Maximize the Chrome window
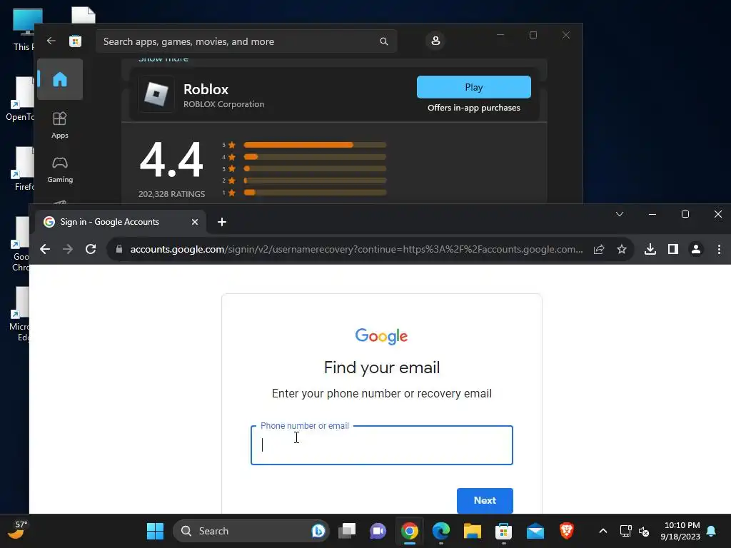Screen dimensions: 731x548 [x=685, y=214]
